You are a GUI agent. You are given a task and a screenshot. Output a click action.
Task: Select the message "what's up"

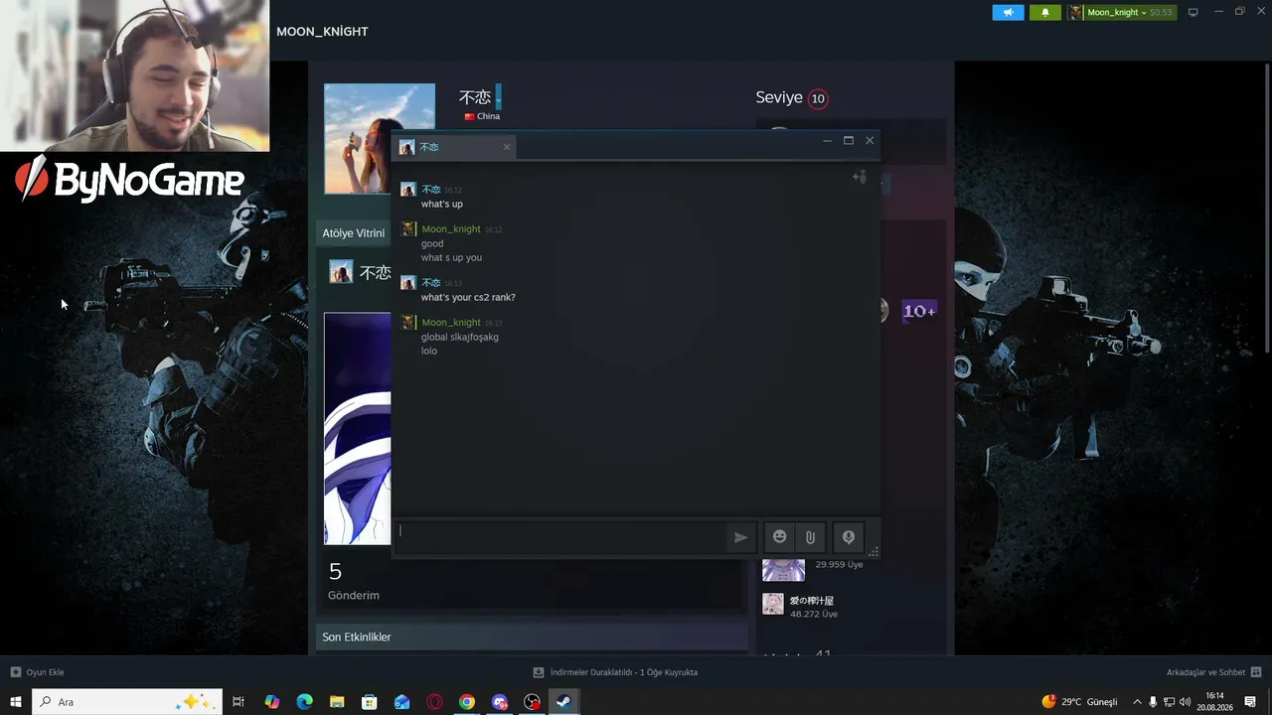pos(442,204)
